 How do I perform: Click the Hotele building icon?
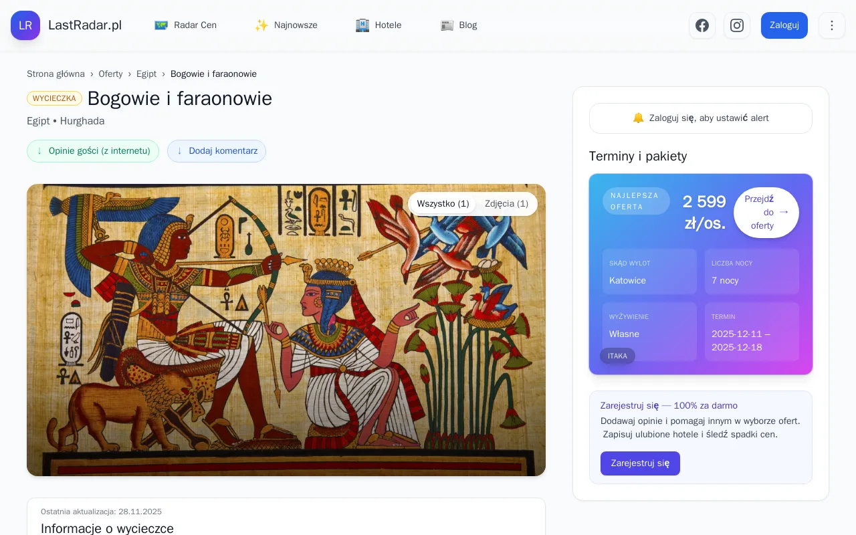coord(362,25)
